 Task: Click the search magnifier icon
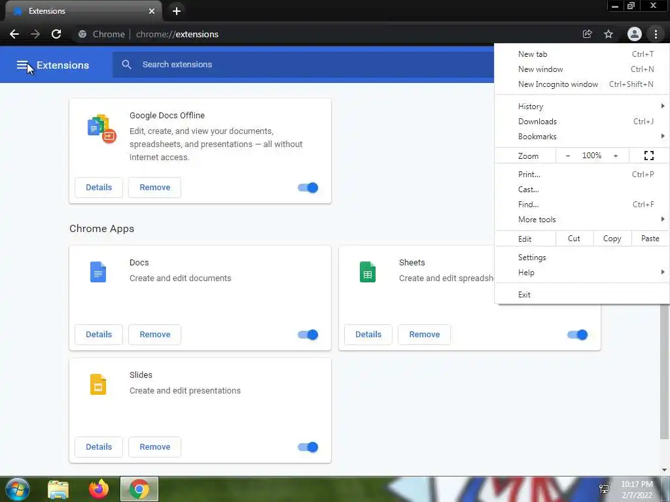click(126, 65)
